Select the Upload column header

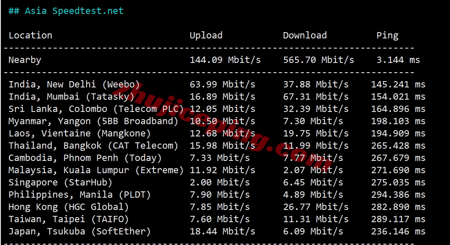tap(206, 35)
